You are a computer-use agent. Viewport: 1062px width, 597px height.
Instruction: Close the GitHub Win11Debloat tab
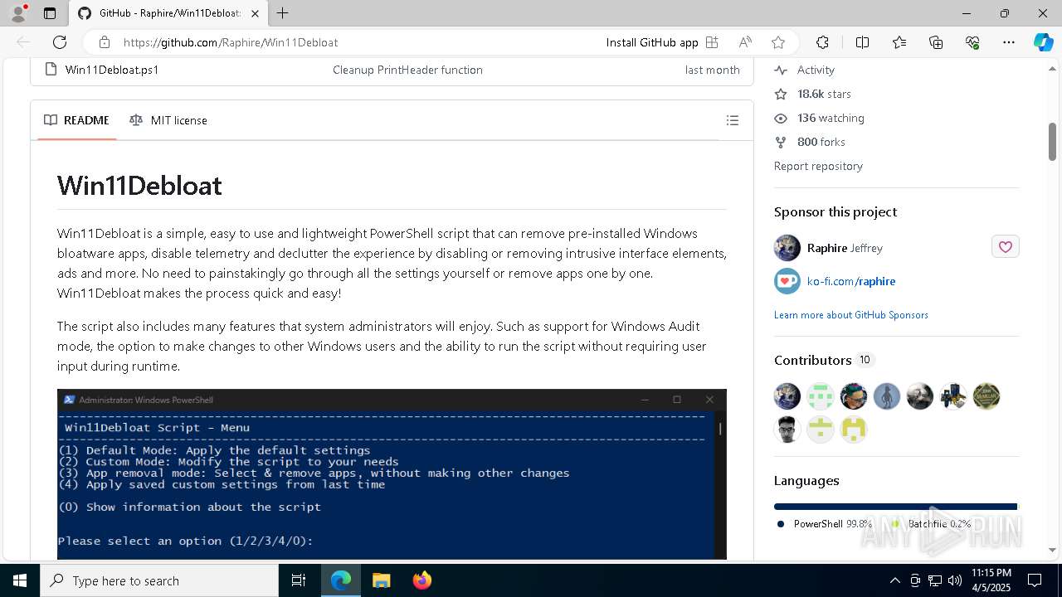coord(256,13)
